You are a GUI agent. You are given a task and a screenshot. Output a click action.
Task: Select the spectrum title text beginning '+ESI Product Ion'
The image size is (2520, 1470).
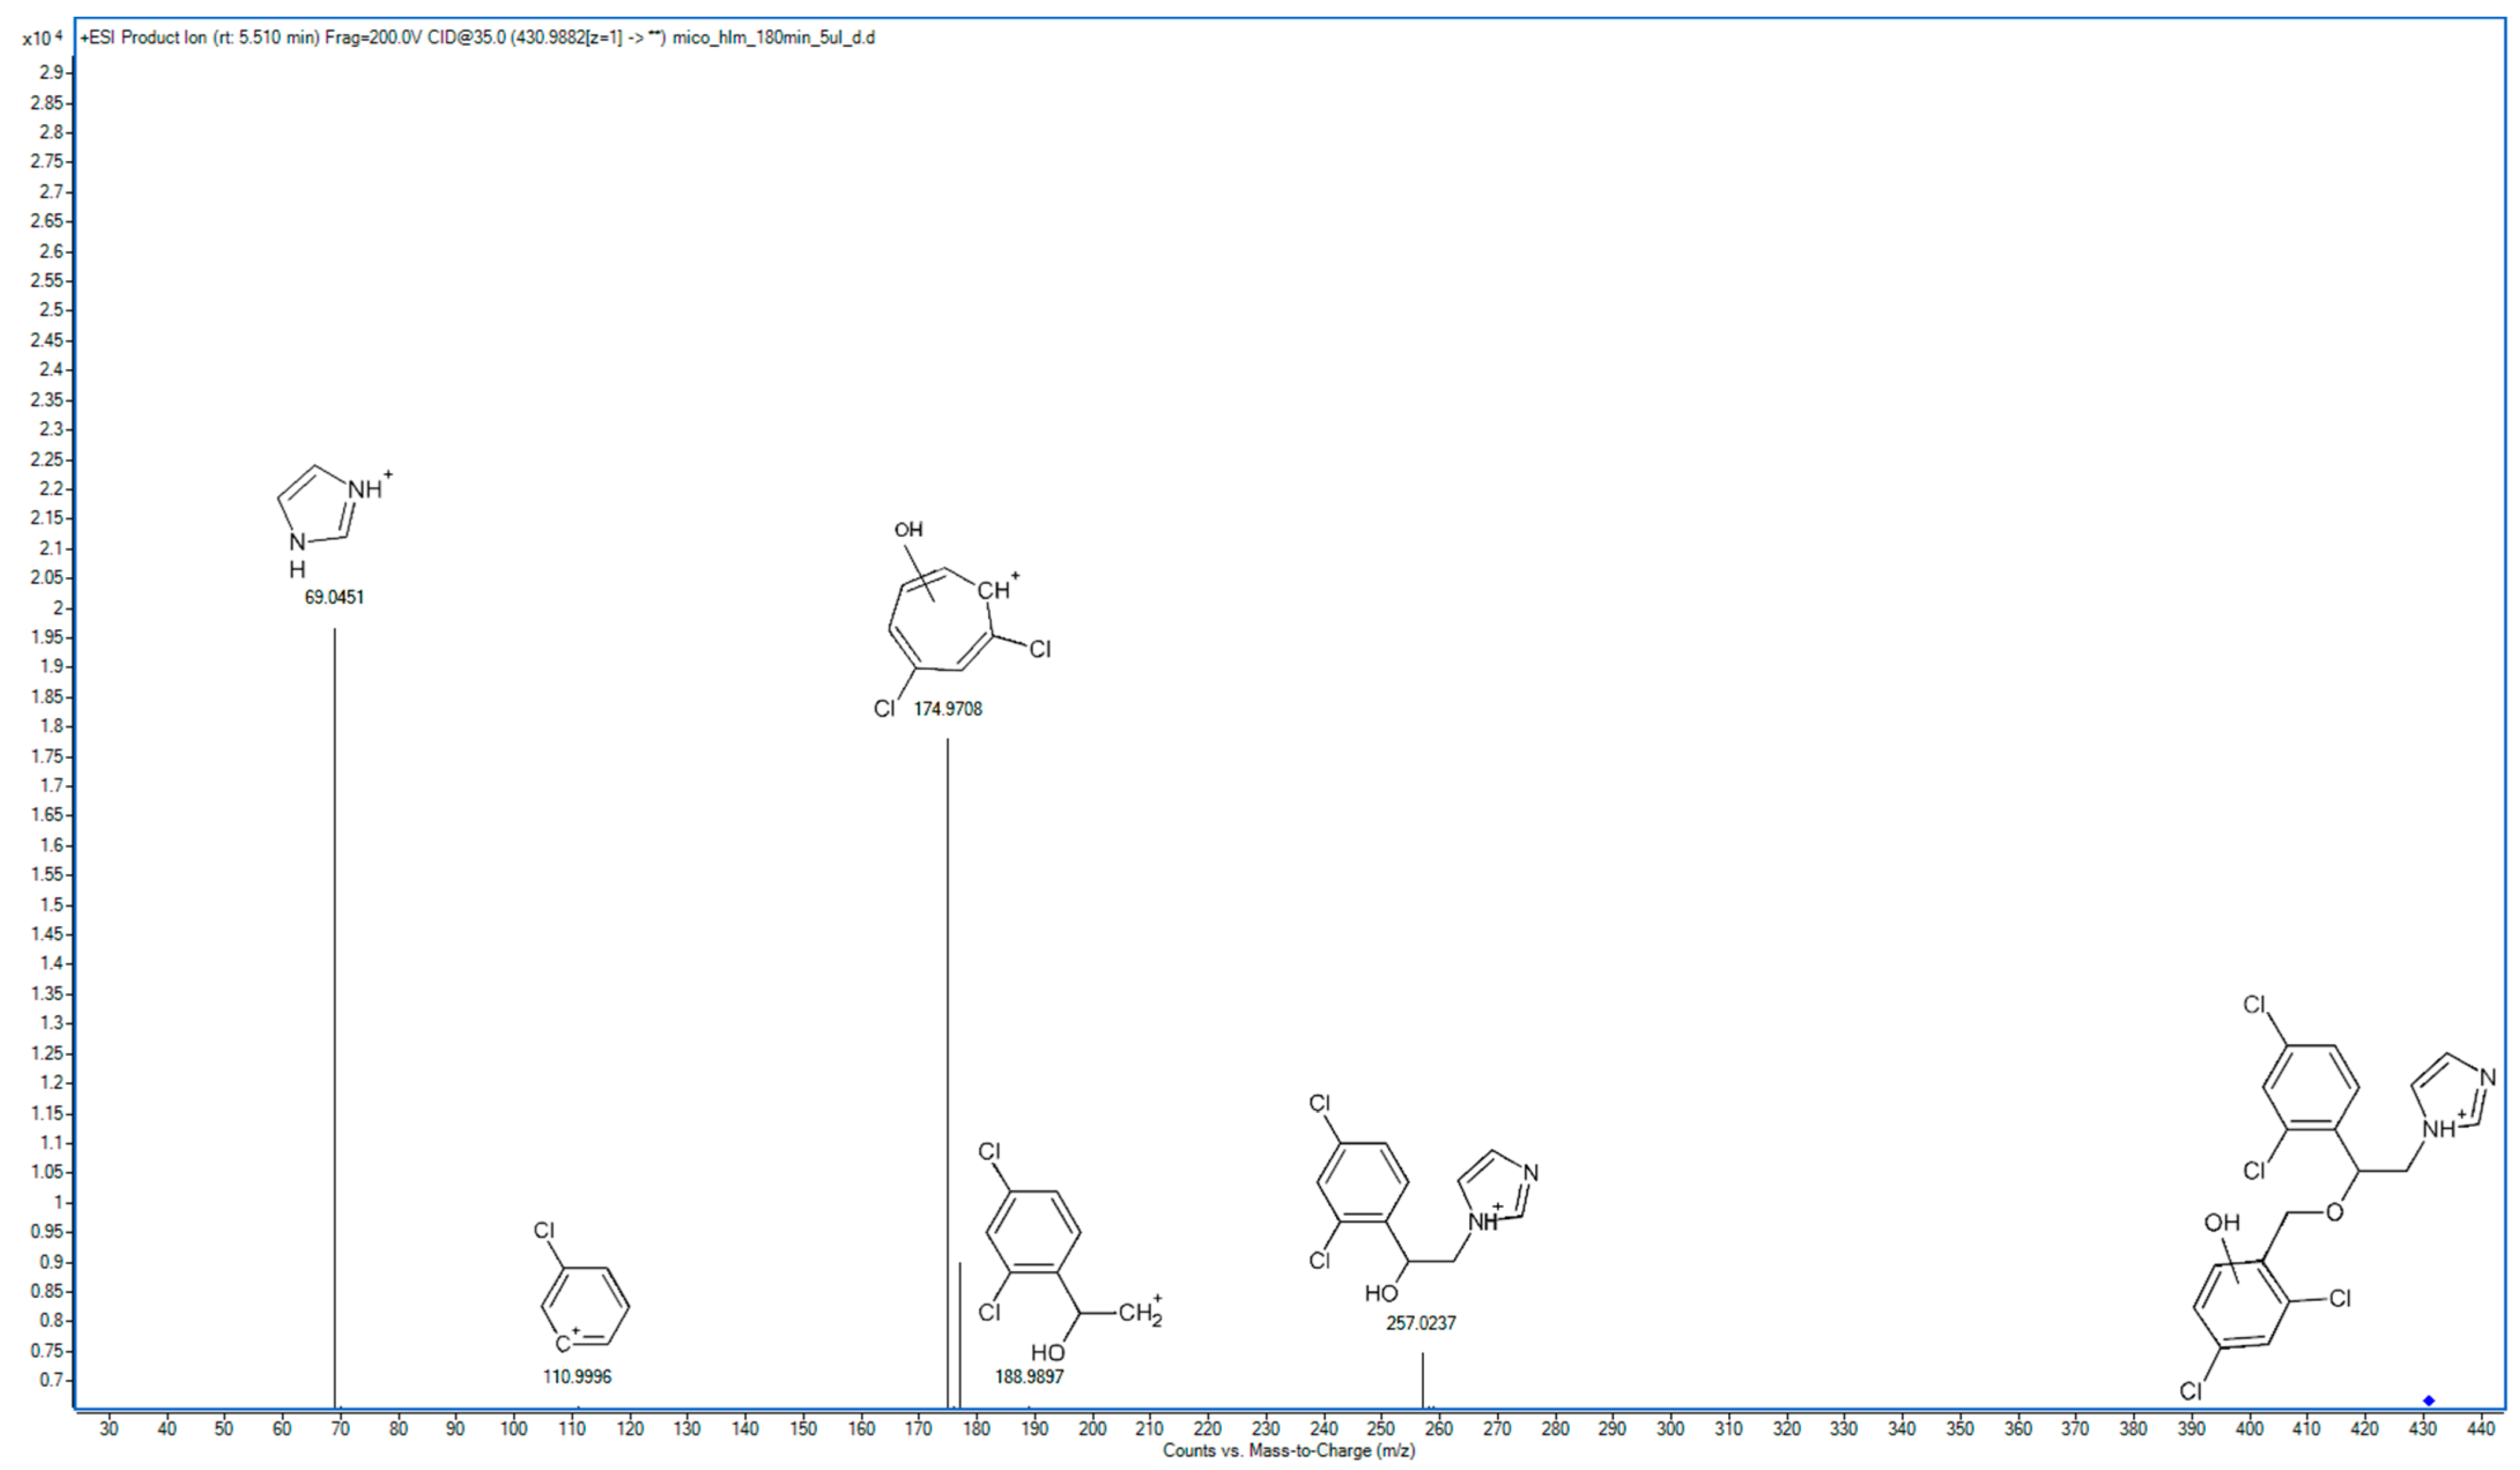tap(477, 38)
